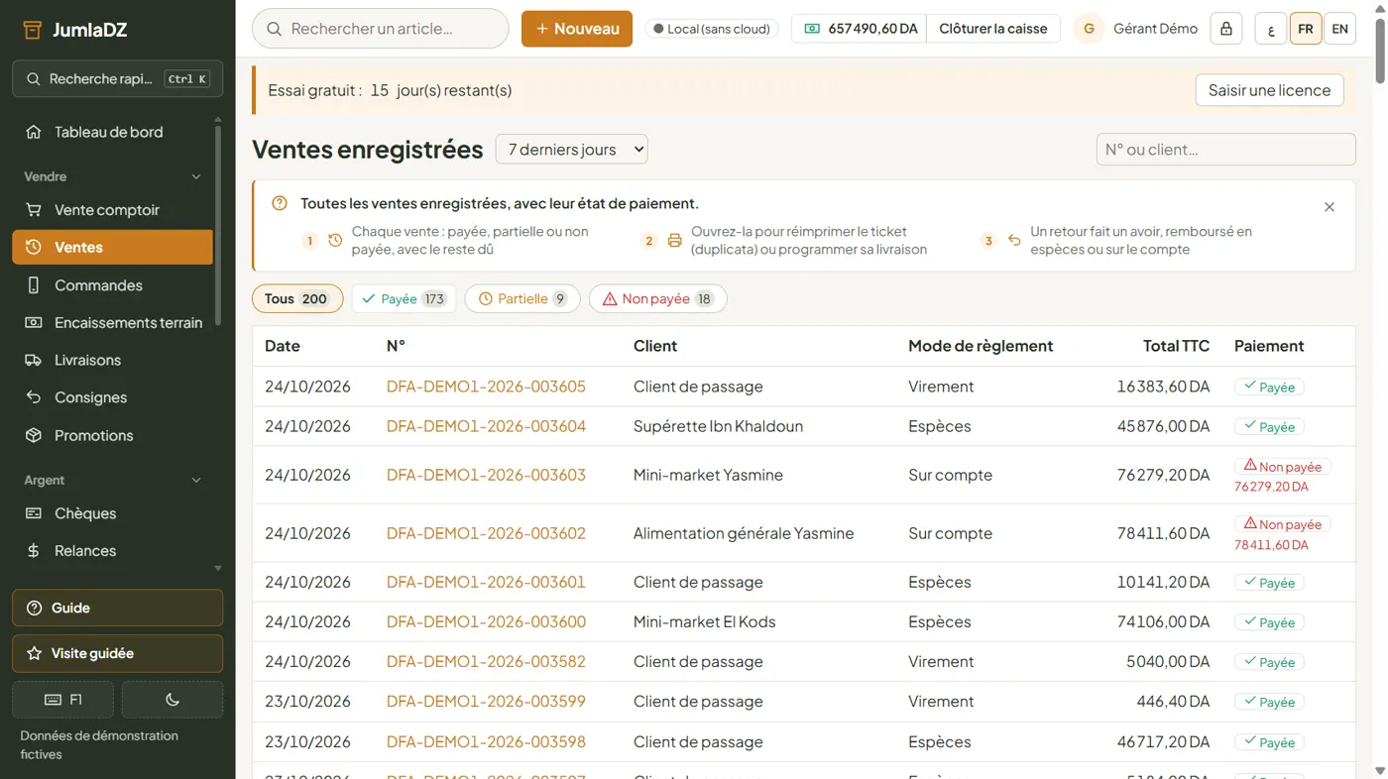The width and height of the screenshot is (1388, 779).
Task: Switch language to Arabic
Action: [x=1271, y=29]
